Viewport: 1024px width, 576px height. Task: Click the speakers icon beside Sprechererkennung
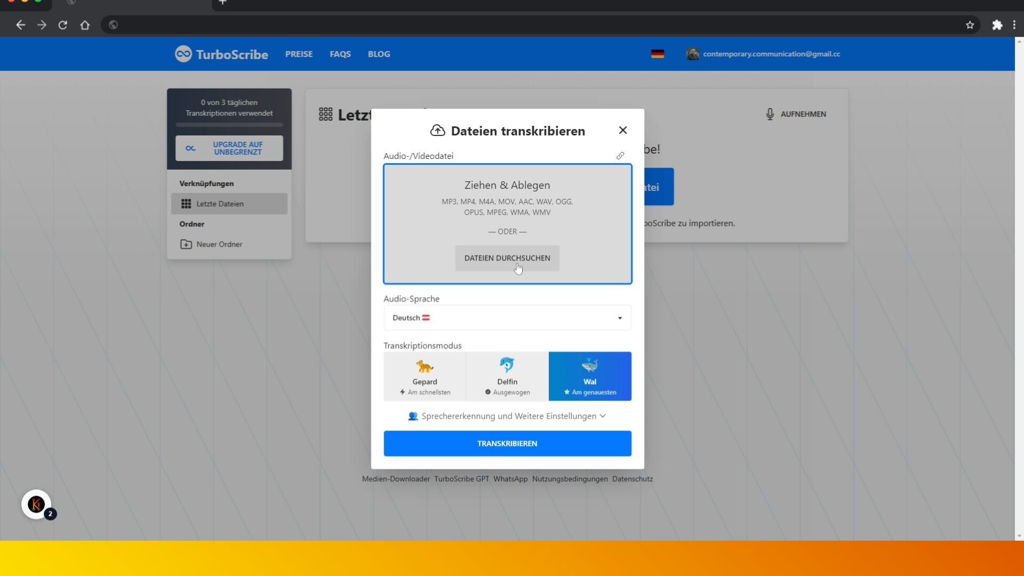pos(413,416)
